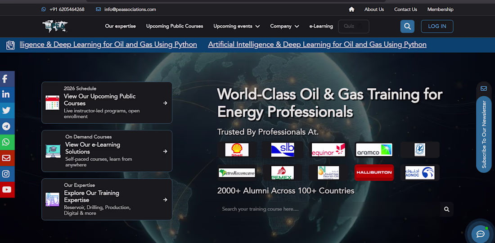Click arrow on e-Learning Solutions card
Image resolution: width=495 pixels, height=243 pixels.
tap(165, 151)
